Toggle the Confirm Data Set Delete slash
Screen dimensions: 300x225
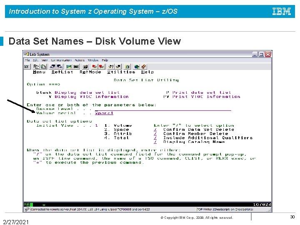tap(155, 130)
